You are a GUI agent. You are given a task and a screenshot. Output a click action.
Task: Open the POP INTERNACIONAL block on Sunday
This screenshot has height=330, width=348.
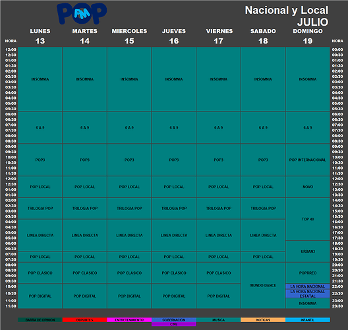pyautogui.click(x=308, y=160)
